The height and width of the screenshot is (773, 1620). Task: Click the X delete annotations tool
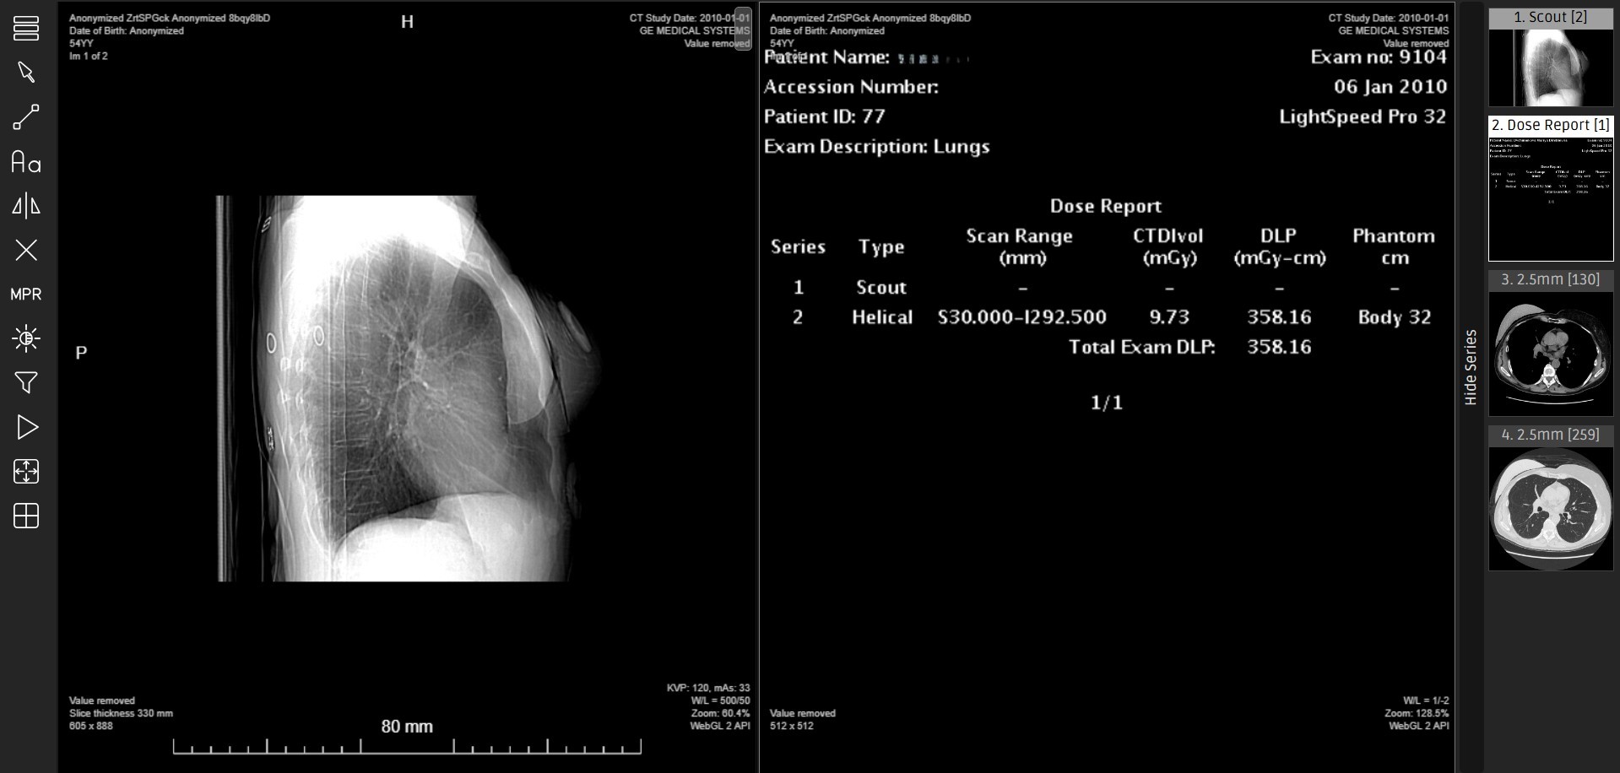pyautogui.click(x=26, y=250)
